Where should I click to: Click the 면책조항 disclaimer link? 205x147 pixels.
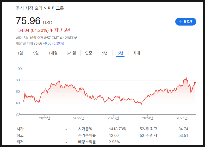[x=71, y=38]
